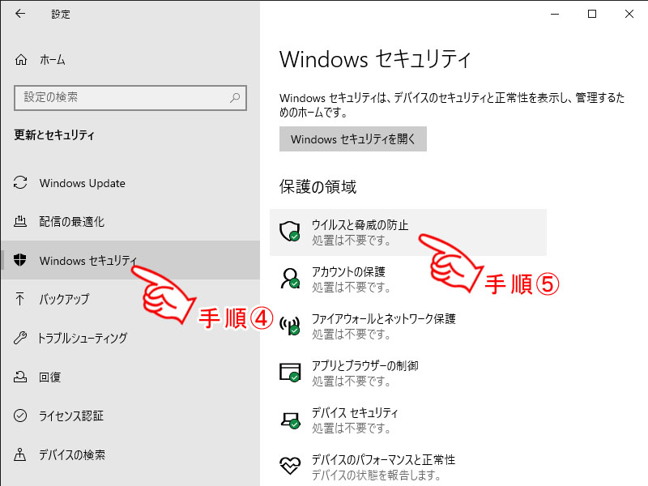
Task: Click the search magnifier icon
Action: pyautogui.click(x=235, y=98)
